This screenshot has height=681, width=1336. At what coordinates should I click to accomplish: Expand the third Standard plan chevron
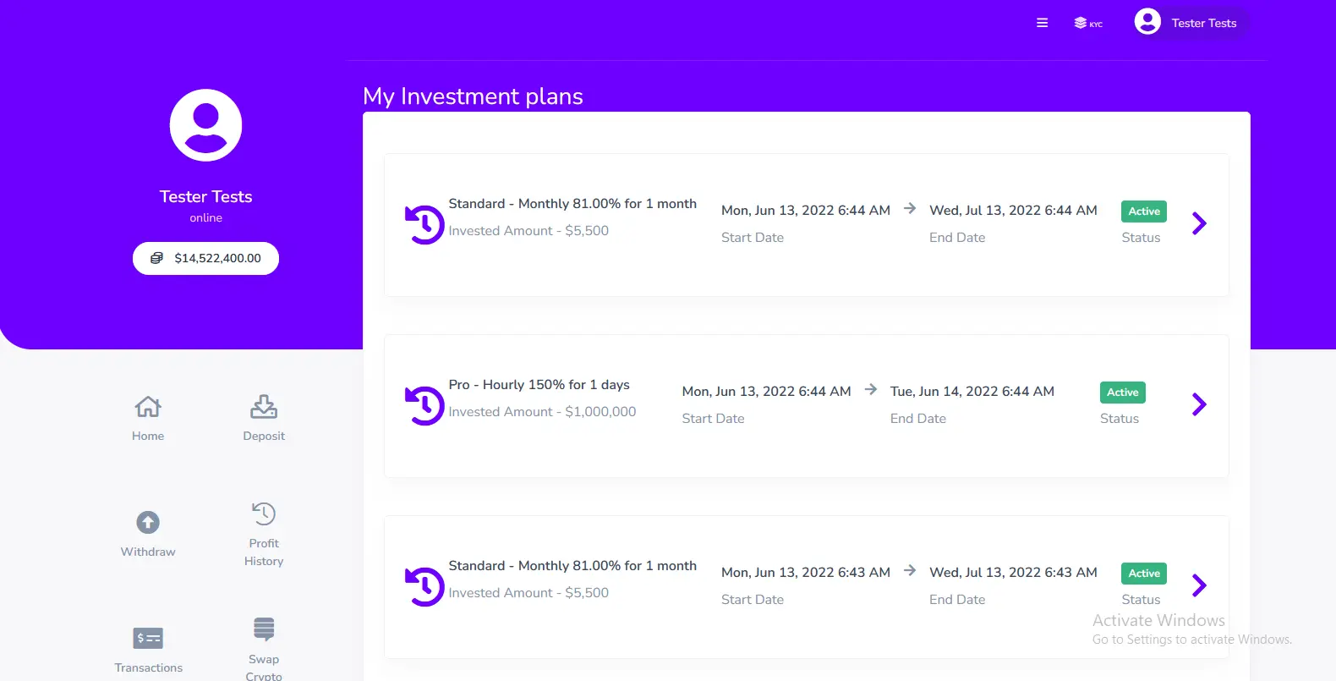pyautogui.click(x=1198, y=585)
